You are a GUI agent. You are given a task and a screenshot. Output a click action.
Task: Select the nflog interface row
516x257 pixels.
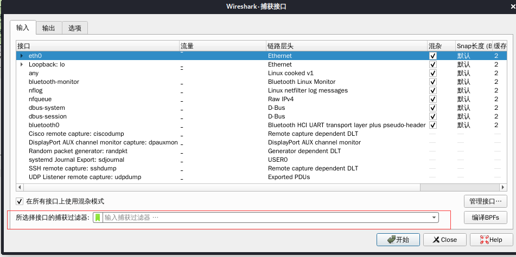click(x=35, y=90)
